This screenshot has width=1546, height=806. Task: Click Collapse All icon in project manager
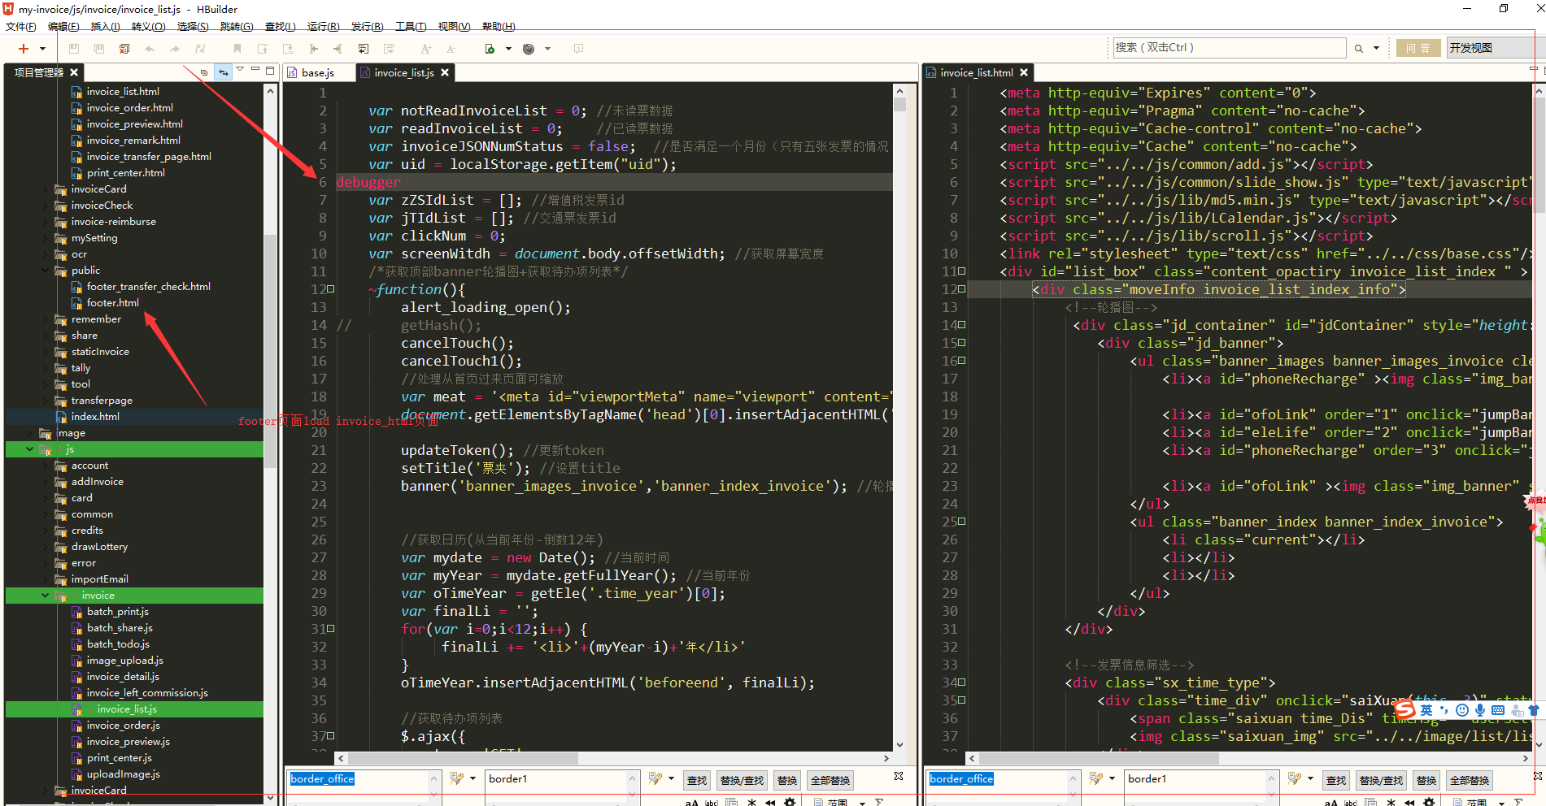click(x=204, y=72)
